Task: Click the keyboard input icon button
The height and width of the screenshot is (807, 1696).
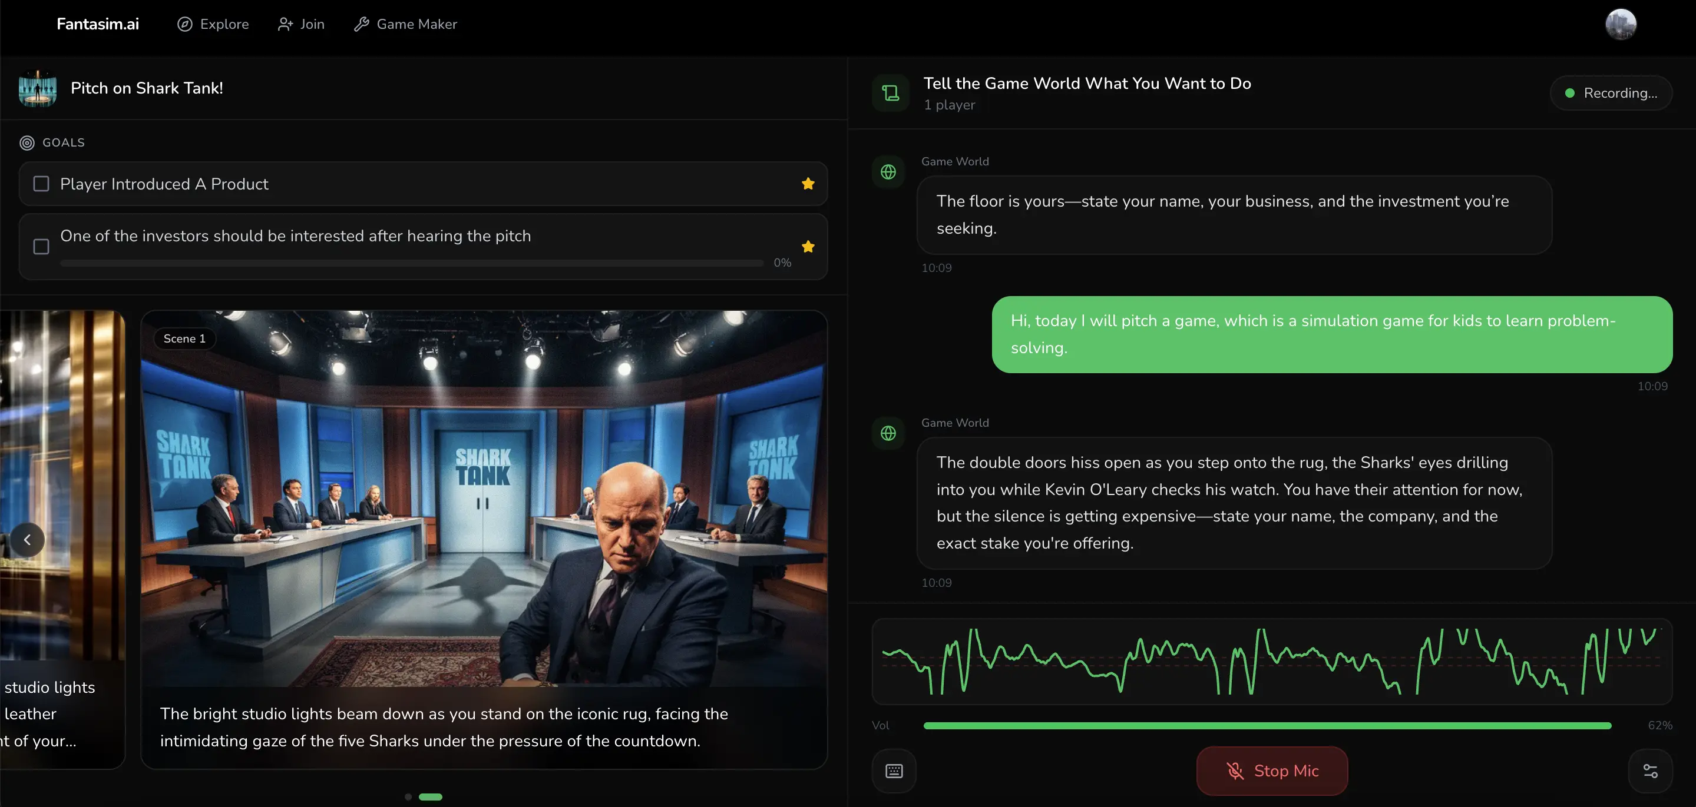Action: (894, 771)
